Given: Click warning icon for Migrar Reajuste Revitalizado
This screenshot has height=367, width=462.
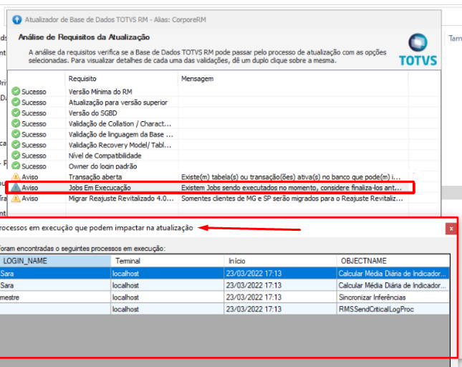Looking at the screenshot, I should coord(16,198).
